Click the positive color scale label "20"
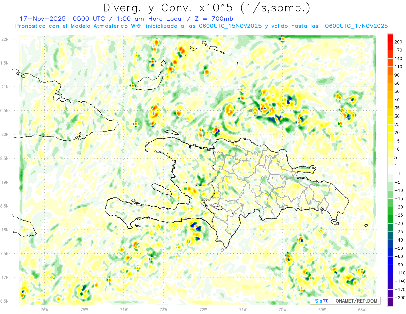The image size is (406, 314). 398,133
